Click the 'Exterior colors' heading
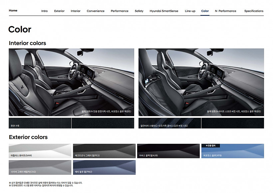Screen dimensions: 273x193 pyautogui.click(x=28, y=137)
